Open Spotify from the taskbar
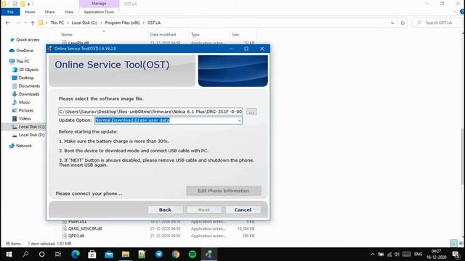The width and height of the screenshot is (465, 261). point(193,254)
